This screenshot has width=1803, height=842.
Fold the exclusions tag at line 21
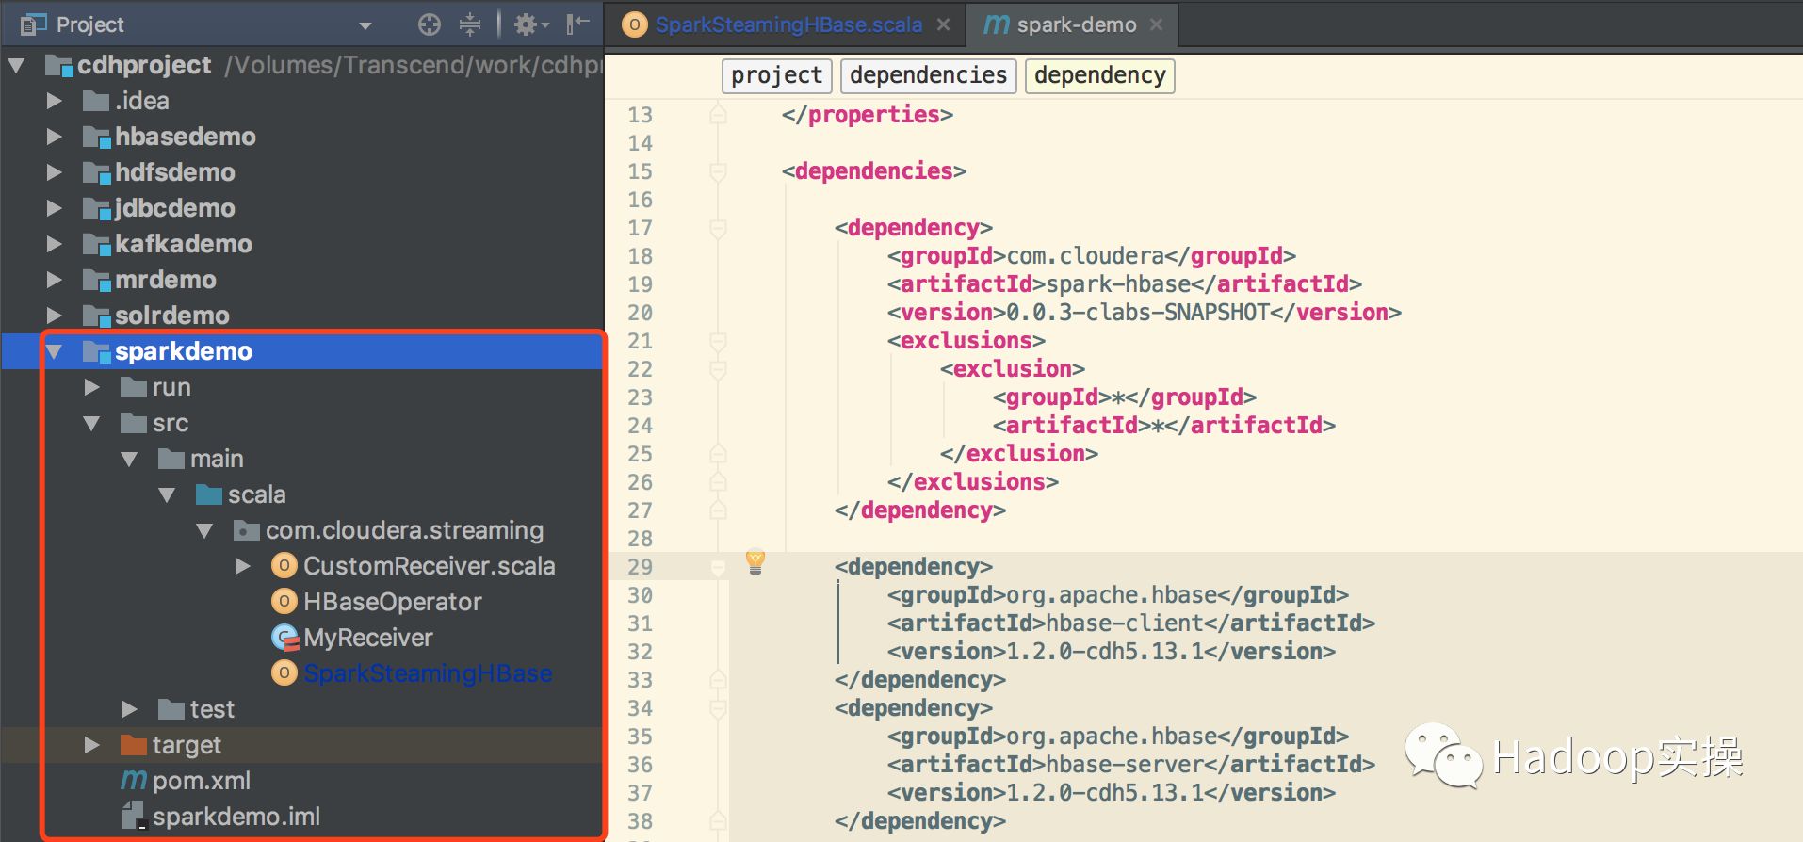[x=718, y=341]
